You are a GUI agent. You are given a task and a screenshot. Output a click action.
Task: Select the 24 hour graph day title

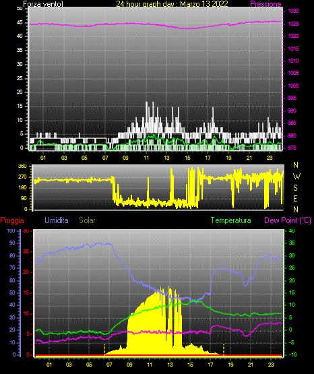pos(172,4)
